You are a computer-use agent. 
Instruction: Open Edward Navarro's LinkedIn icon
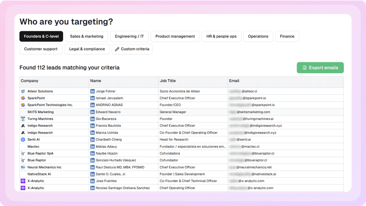click(x=92, y=112)
